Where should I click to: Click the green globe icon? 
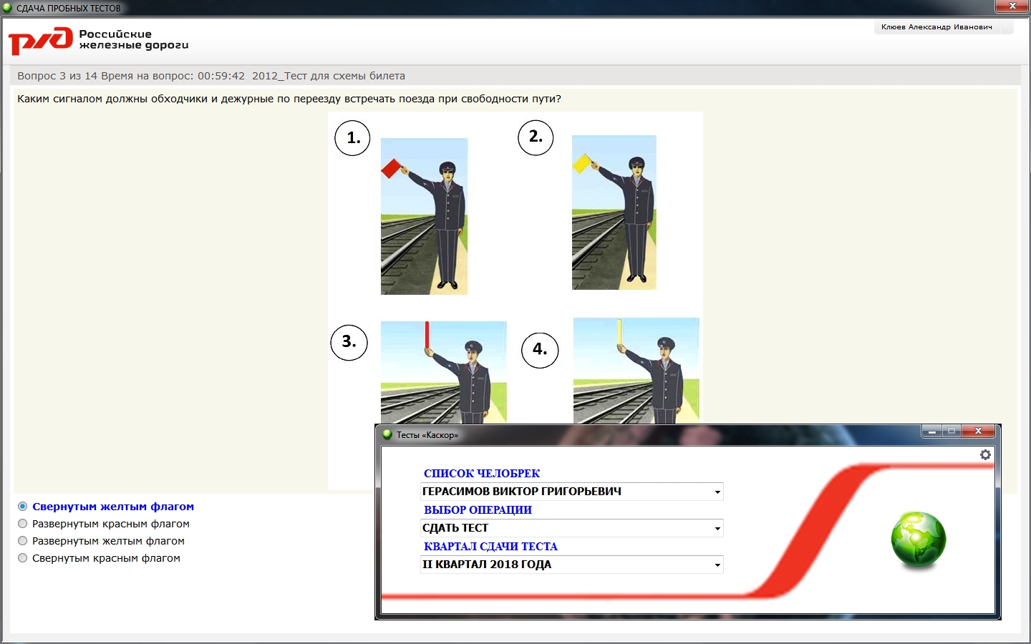[x=919, y=540]
